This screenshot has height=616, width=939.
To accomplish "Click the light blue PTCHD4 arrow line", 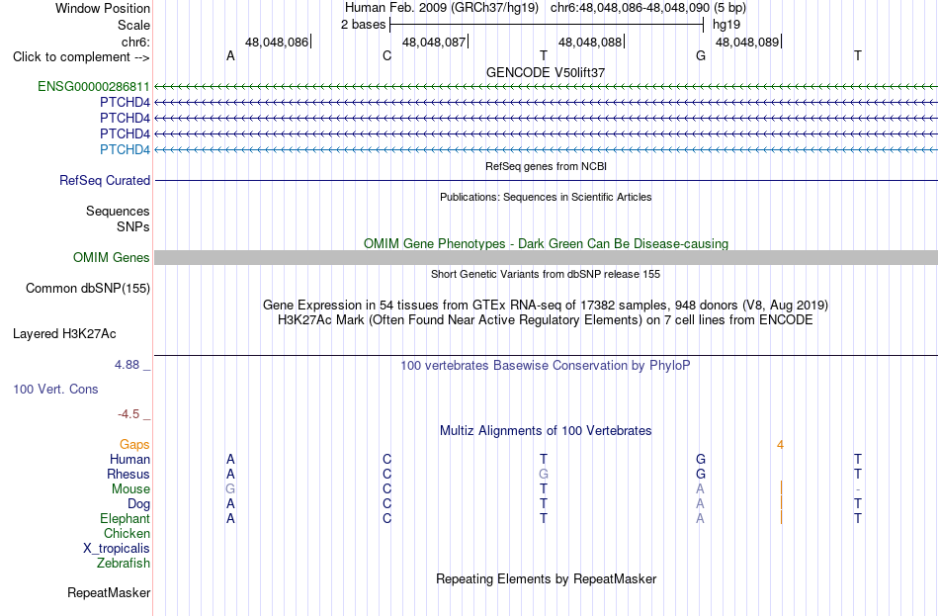I will 546,149.
